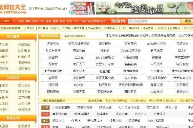Screen dimensions: 193x128
Task: Click the red category tag on the 白领丽人 row
Action: pyautogui.click(x=45, y=114)
